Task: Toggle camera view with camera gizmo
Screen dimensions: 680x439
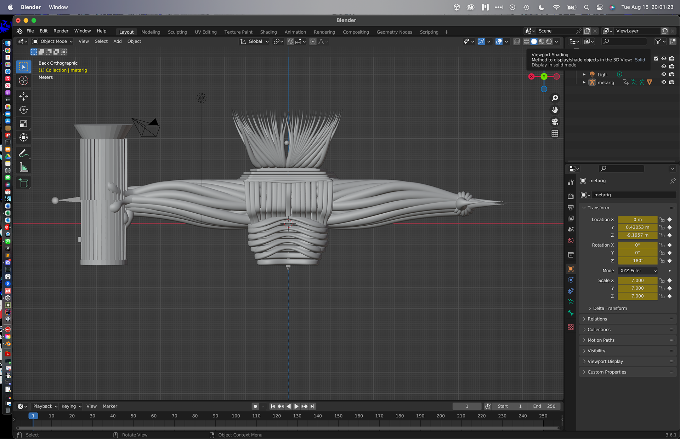Action: click(x=555, y=122)
